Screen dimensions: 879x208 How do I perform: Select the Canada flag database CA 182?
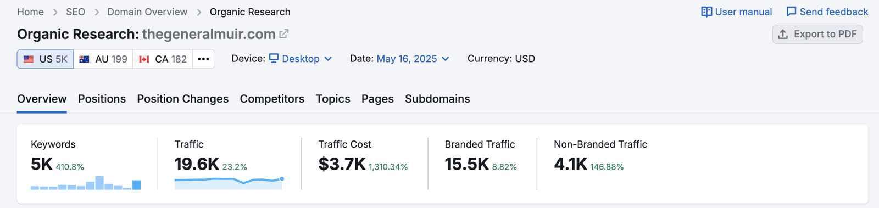(x=163, y=59)
